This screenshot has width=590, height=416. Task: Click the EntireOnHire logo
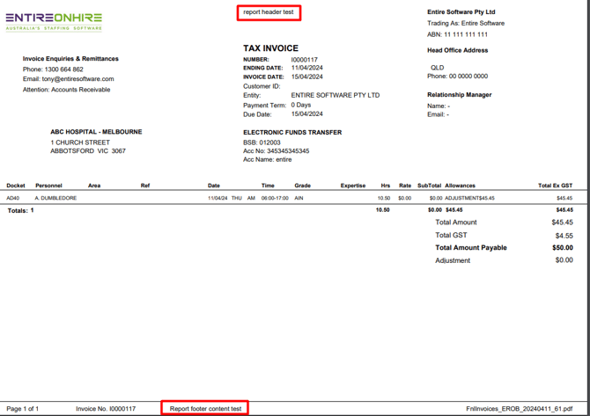click(54, 21)
